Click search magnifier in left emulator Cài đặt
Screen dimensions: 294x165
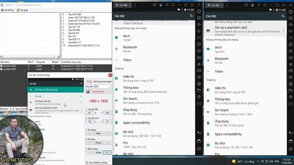(x=191, y=16)
